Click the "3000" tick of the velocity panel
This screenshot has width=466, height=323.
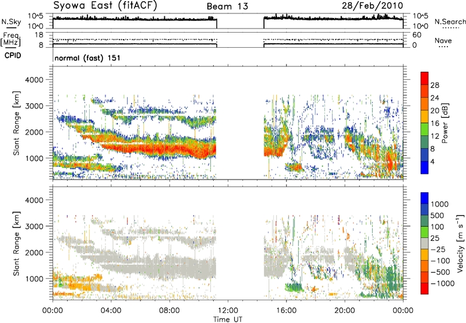pos(34,226)
